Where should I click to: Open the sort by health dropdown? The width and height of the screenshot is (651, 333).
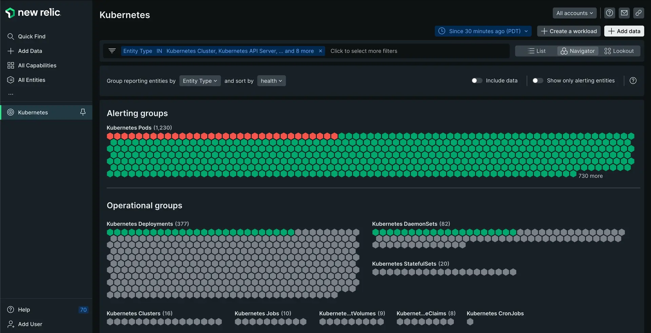point(271,81)
